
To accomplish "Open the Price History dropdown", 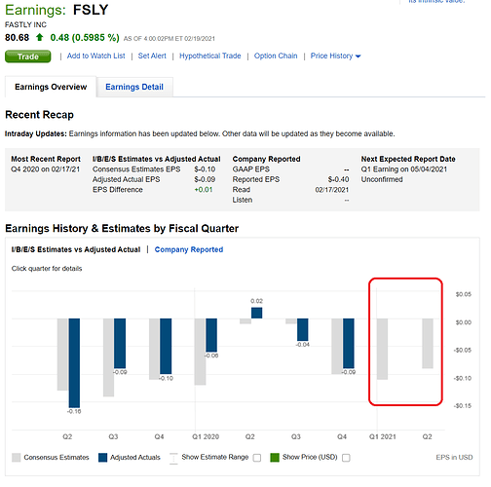I will point(335,56).
